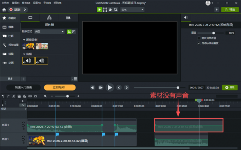Play the timeline preview

tap(110, 88)
